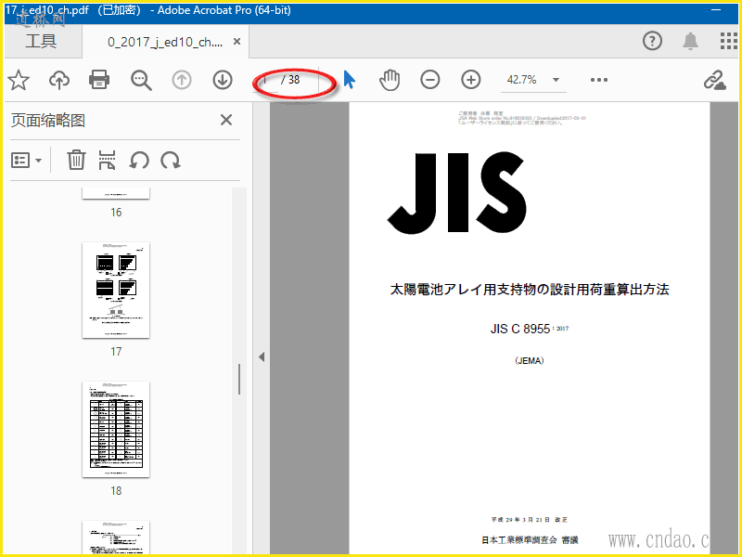
Task: Close the 0_2017_j_ed10_ch document tab
Action: [237, 42]
